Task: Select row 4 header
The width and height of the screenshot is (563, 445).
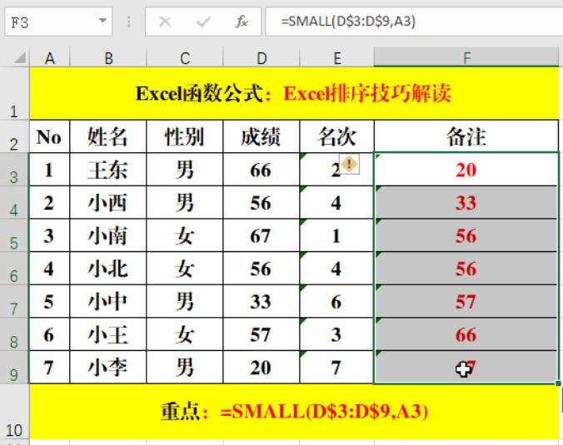Action: (14, 202)
